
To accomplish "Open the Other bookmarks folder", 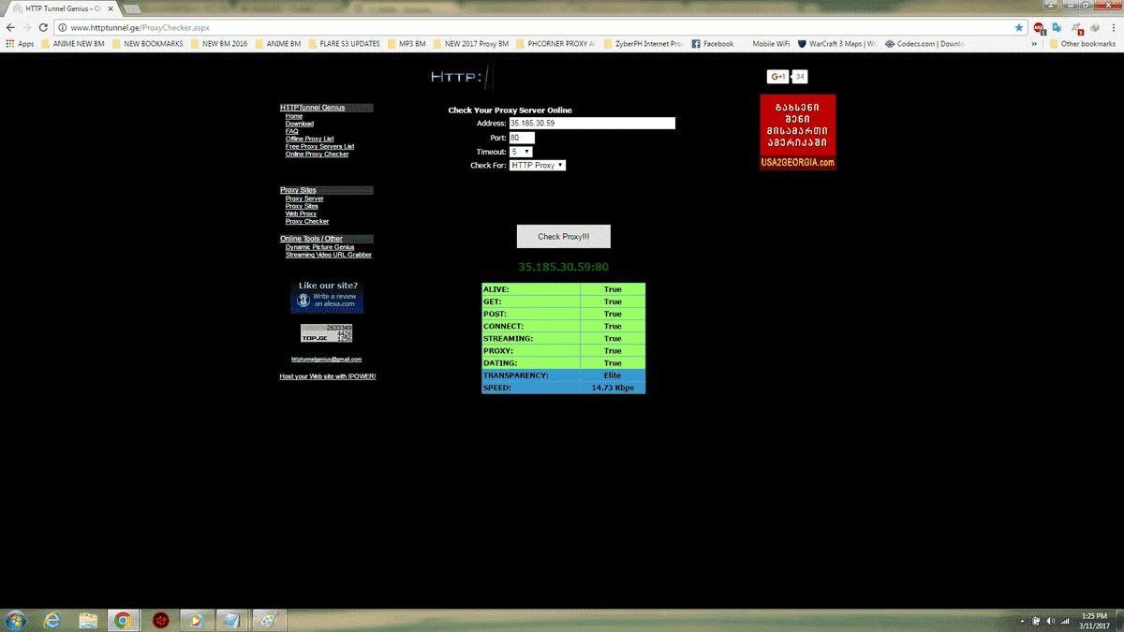I will coord(1082,44).
